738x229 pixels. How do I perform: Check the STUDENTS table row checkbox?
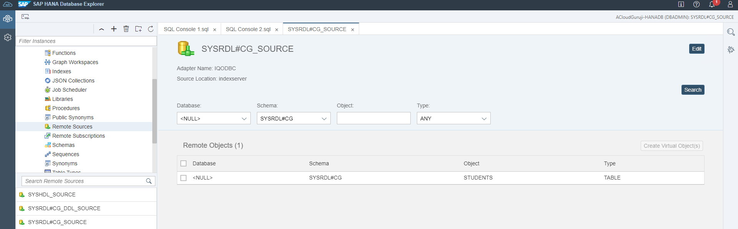click(x=183, y=178)
